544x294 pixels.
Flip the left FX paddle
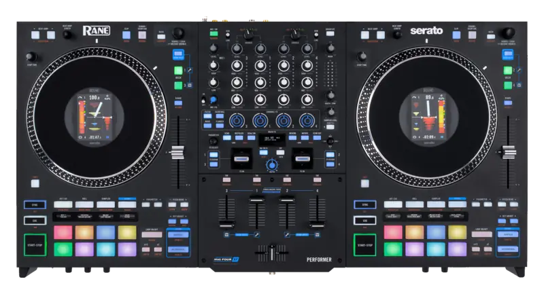tap(241, 159)
